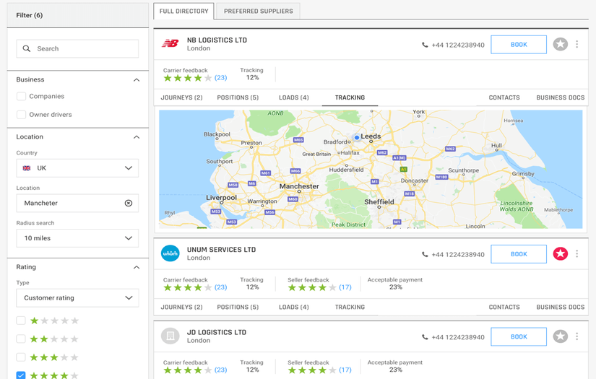Book Unum Services Ltd
596x379 pixels.
pyautogui.click(x=519, y=254)
